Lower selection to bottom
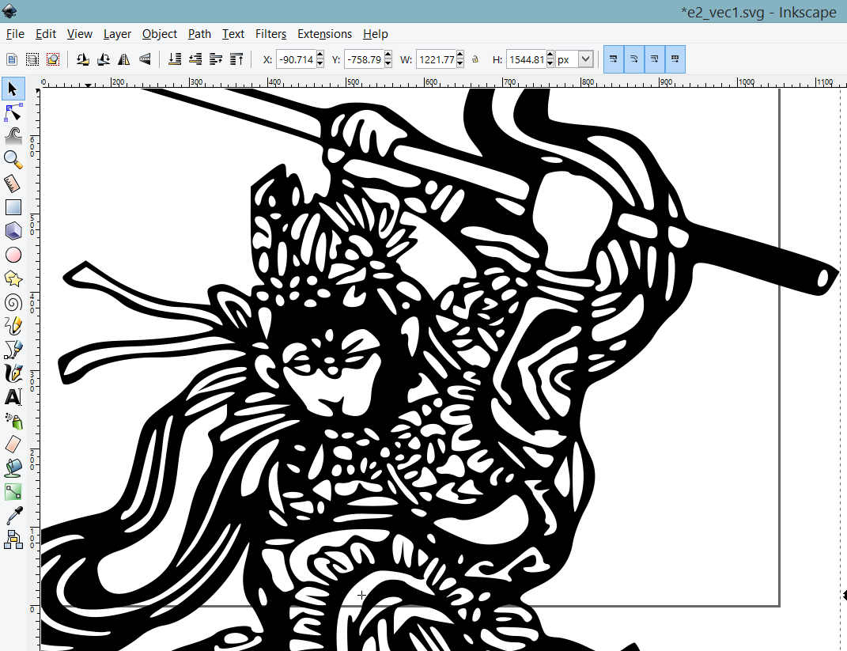 tap(175, 59)
